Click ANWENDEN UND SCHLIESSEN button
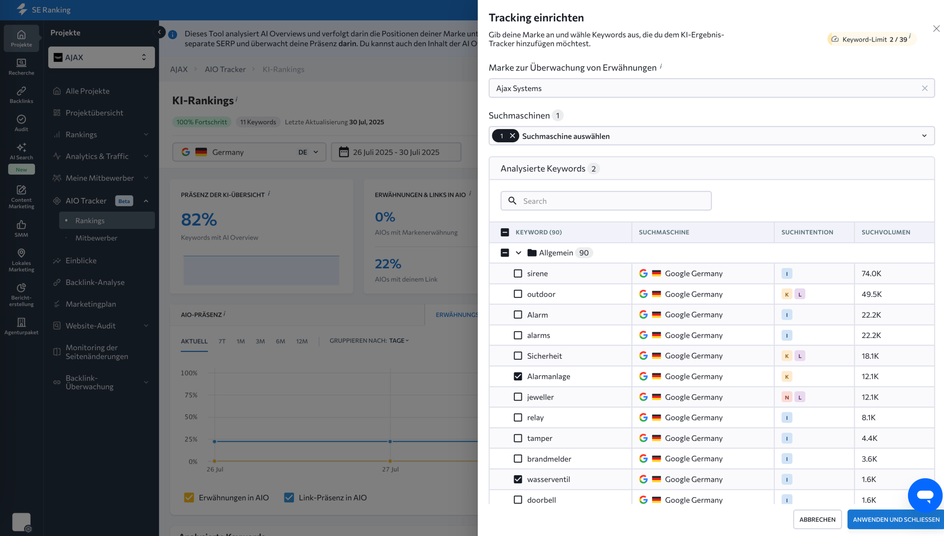Viewport: 944px width, 536px height. click(x=896, y=519)
